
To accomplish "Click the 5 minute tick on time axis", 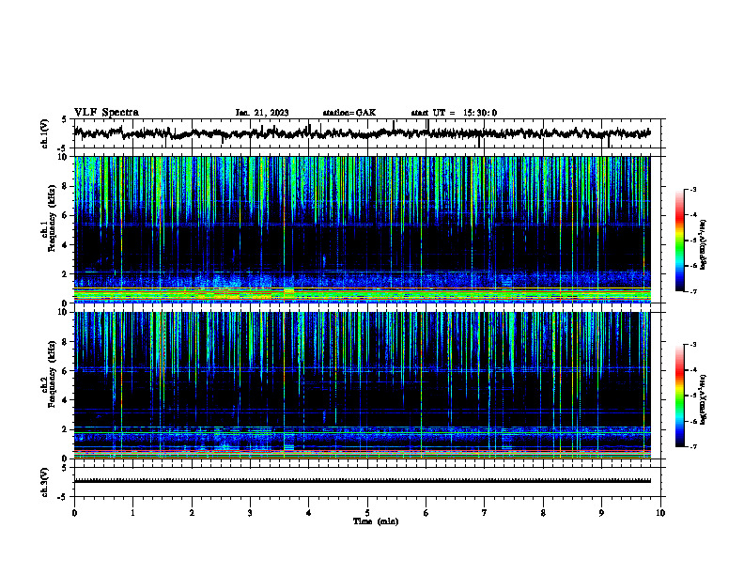I will (367, 513).
